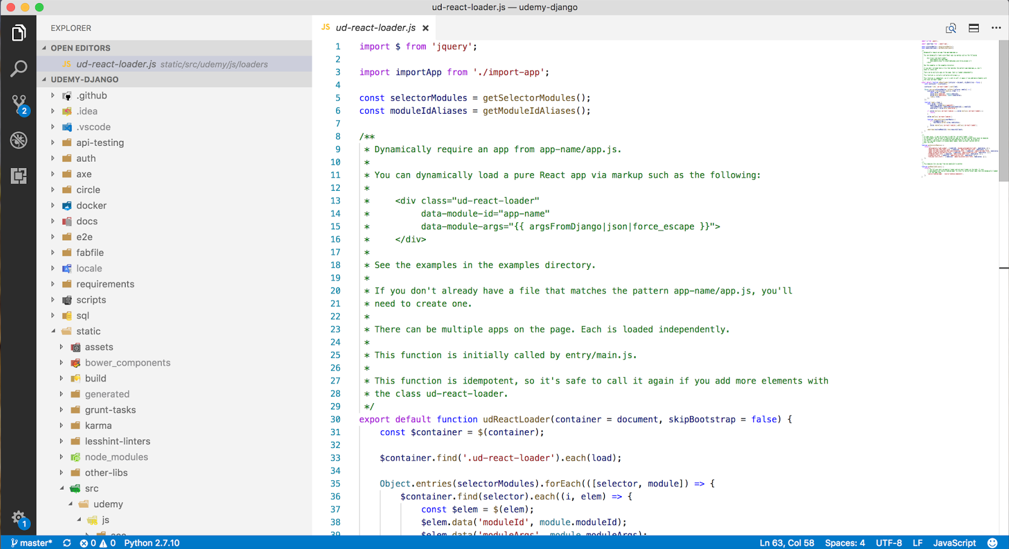Screen dimensions: 1009x549
Task: Collapse the static folder
Action: (x=88, y=331)
